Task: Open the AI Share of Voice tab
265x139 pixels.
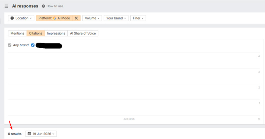Action: (83, 33)
